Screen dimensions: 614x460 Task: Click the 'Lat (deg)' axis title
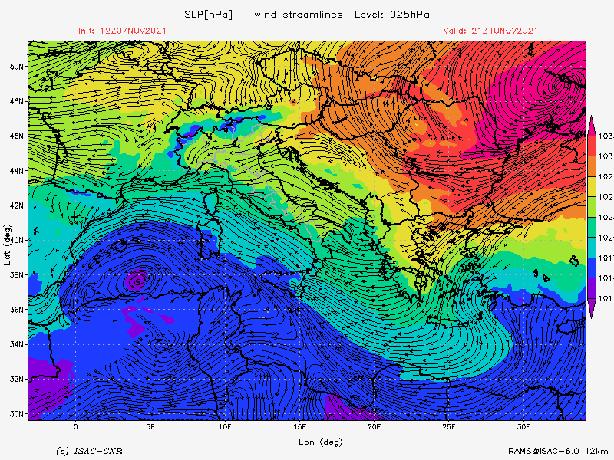click(8, 245)
